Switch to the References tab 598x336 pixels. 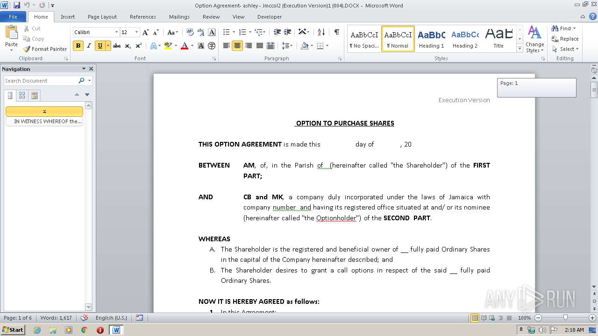tap(143, 17)
